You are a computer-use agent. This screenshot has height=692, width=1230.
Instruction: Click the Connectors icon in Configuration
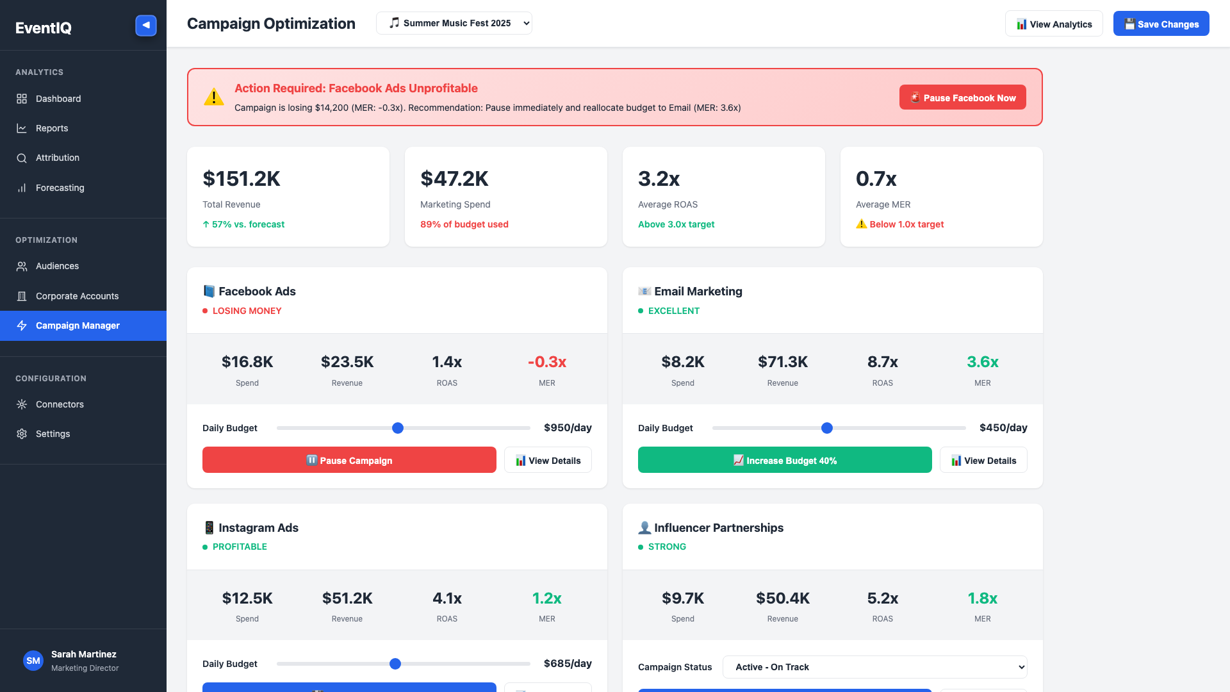tap(21, 404)
